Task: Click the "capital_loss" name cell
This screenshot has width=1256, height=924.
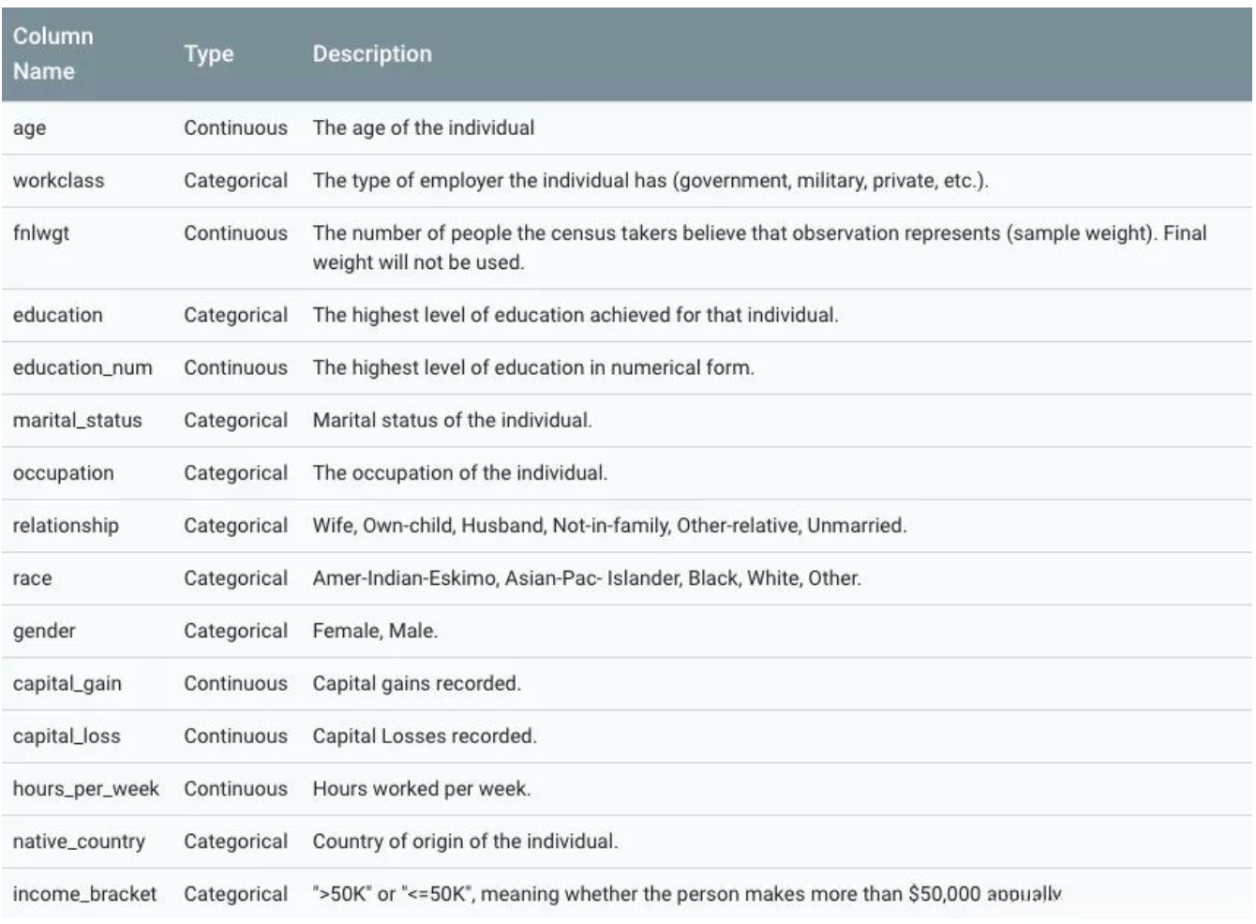Action: pos(67,736)
